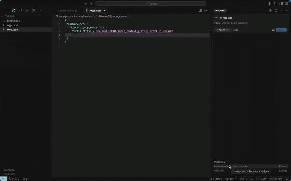Open the New chat past chat entry
Viewport: 291px width, 181px height.
tap(251, 171)
